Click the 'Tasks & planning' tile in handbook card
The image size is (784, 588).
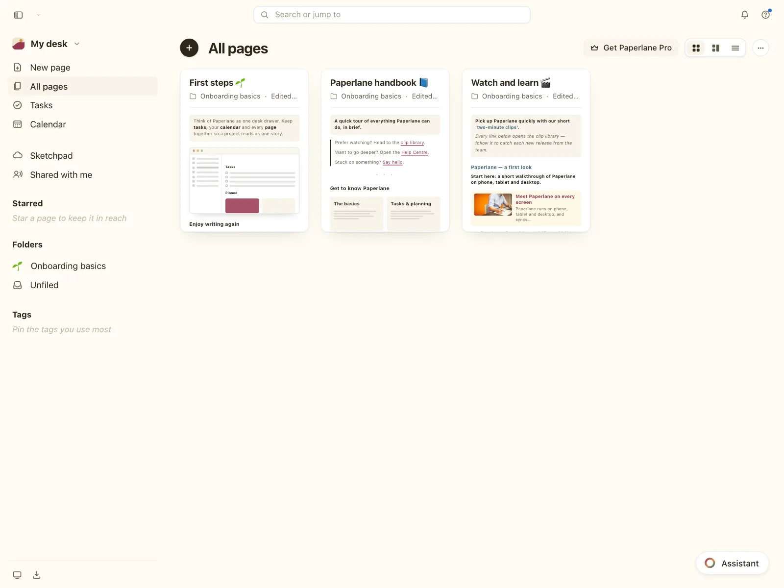pyautogui.click(x=414, y=214)
